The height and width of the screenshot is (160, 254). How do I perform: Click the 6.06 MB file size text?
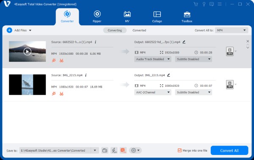point(95,53)
